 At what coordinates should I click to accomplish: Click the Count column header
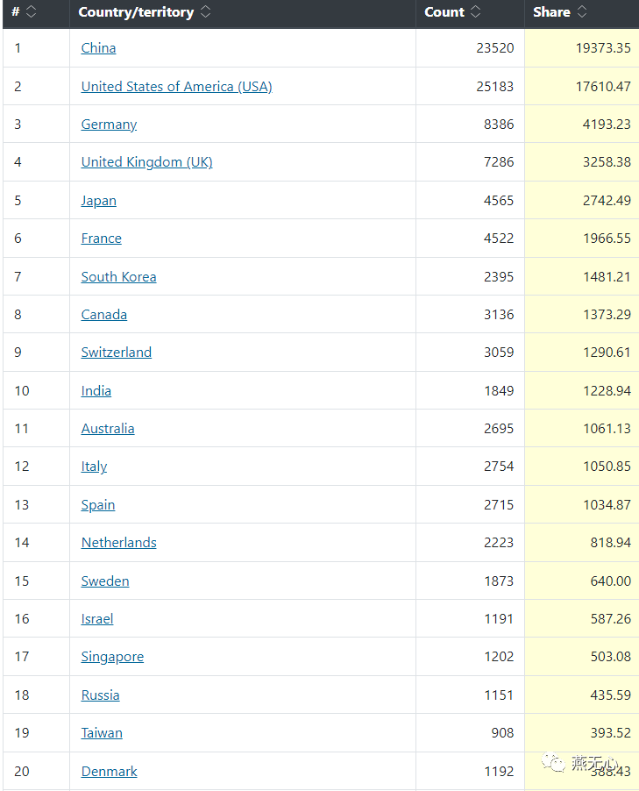(444, 12)
